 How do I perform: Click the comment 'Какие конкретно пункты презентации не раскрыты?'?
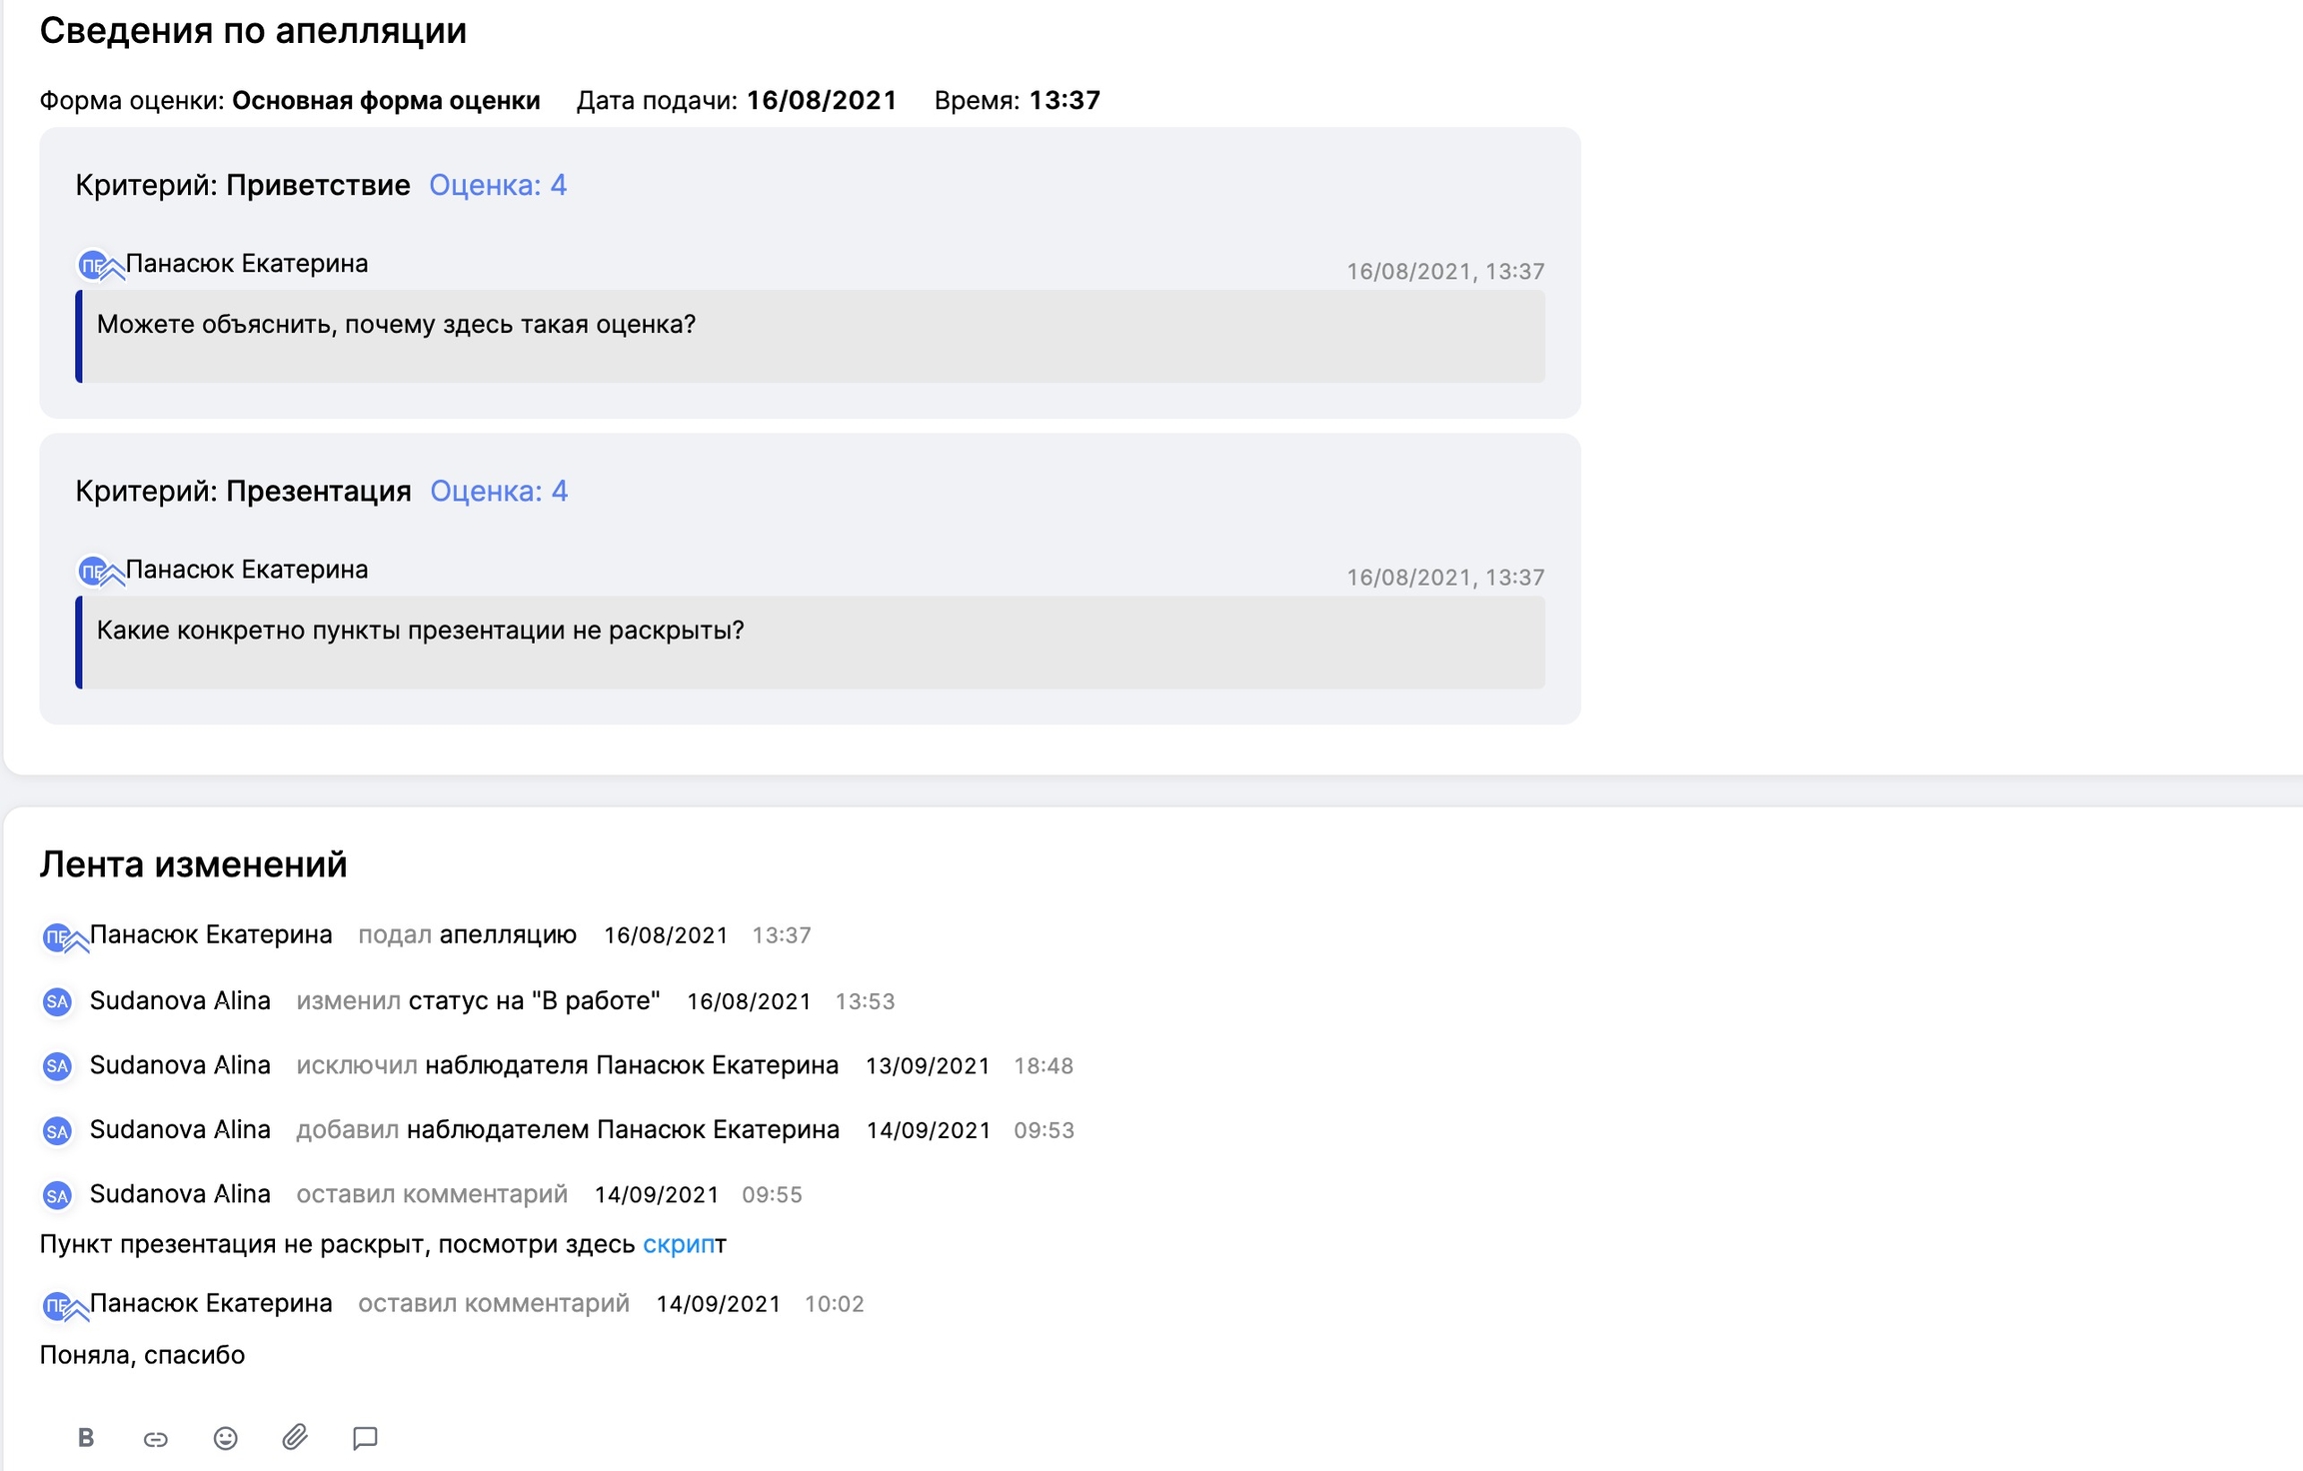click(420, 631)
